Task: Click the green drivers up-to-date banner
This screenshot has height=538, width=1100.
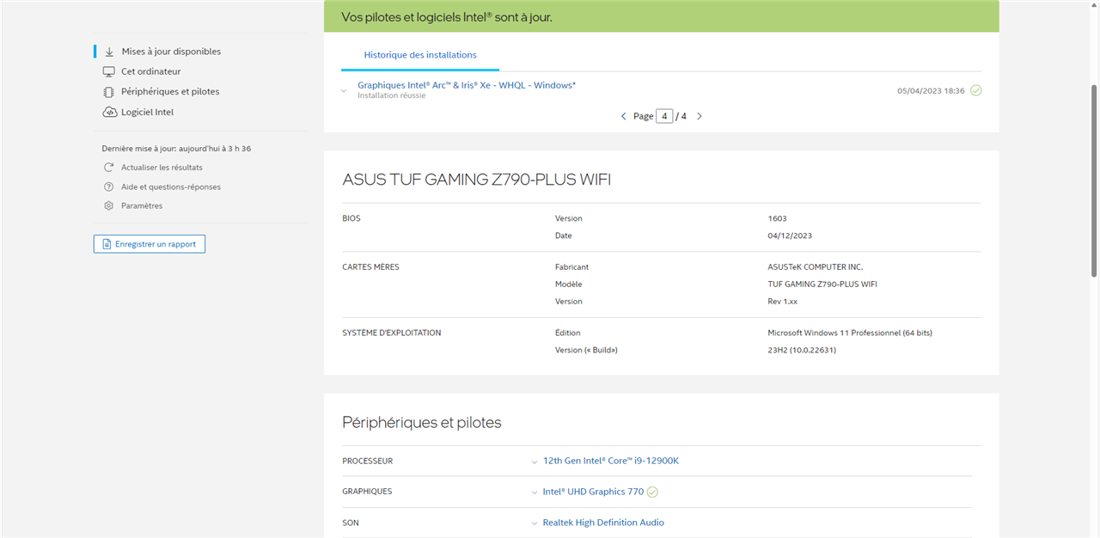Action: pos(662,16)
